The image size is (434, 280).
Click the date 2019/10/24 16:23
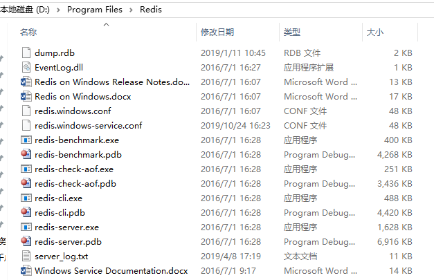tap(235, 126)
